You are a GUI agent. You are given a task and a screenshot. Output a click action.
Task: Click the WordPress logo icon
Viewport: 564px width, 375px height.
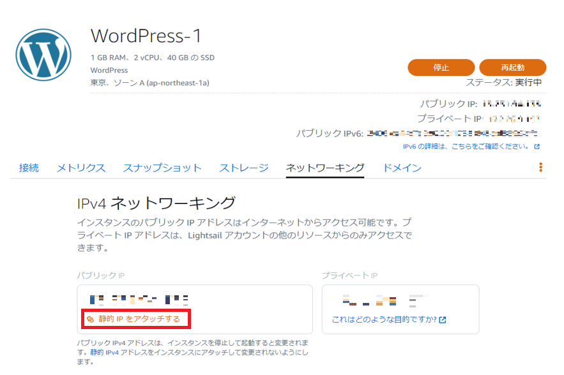43,55
